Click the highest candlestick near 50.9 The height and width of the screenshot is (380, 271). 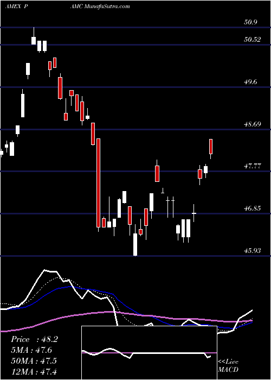click(x=34, y=36)
